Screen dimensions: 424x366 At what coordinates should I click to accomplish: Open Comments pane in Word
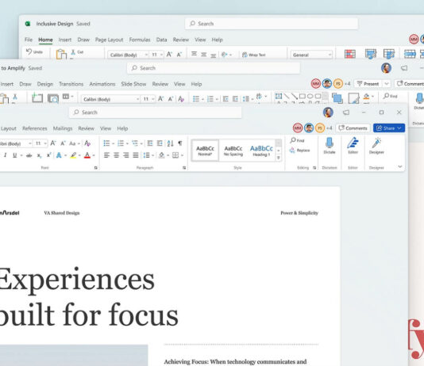(x=353, y=128)
